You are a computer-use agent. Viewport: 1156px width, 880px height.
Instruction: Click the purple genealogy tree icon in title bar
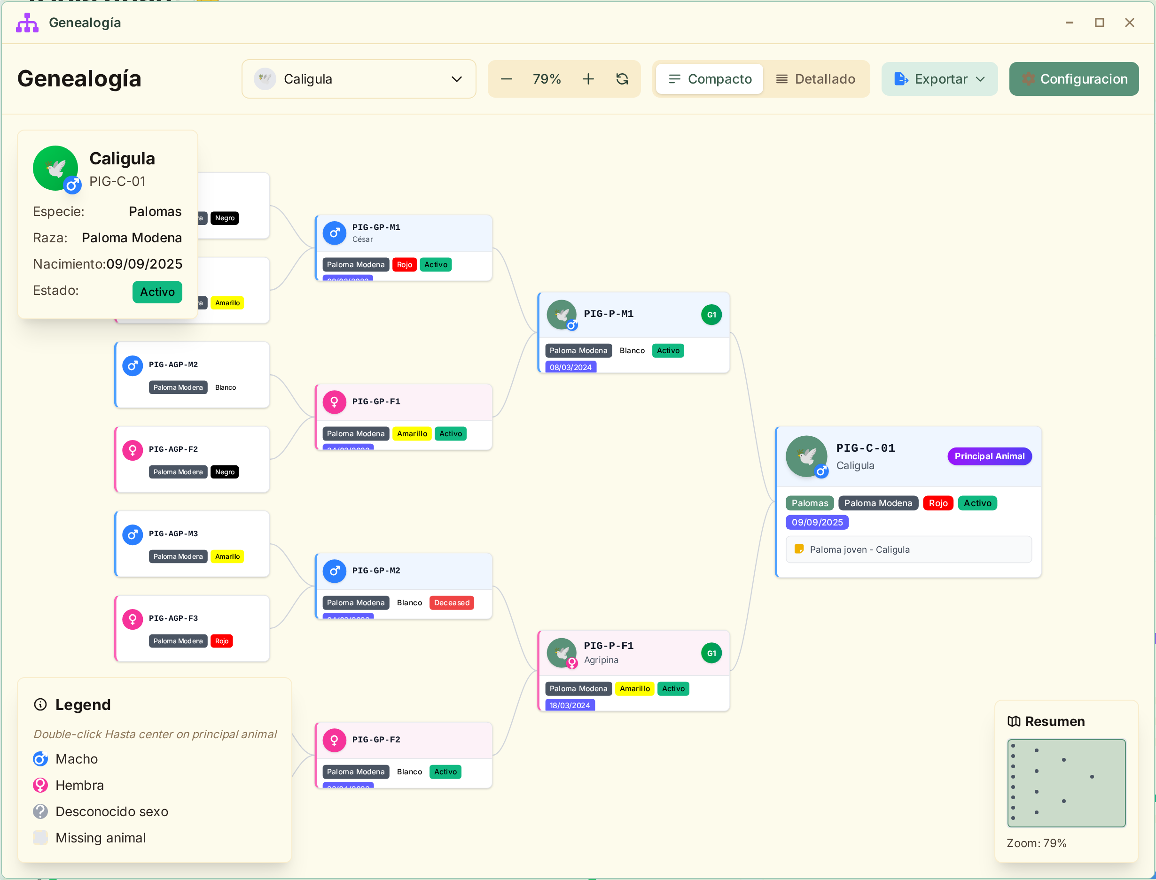(27, 23)
